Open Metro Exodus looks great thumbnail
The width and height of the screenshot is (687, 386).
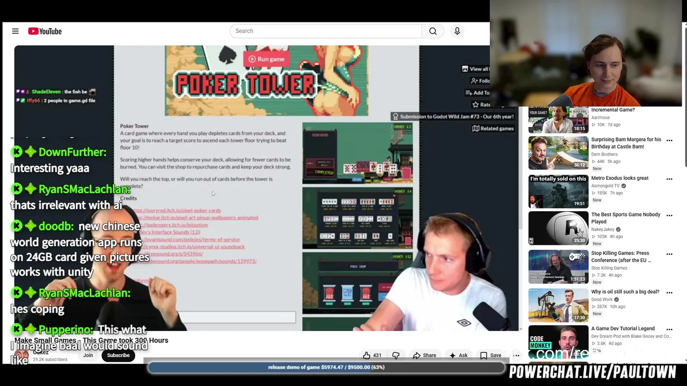558,191
